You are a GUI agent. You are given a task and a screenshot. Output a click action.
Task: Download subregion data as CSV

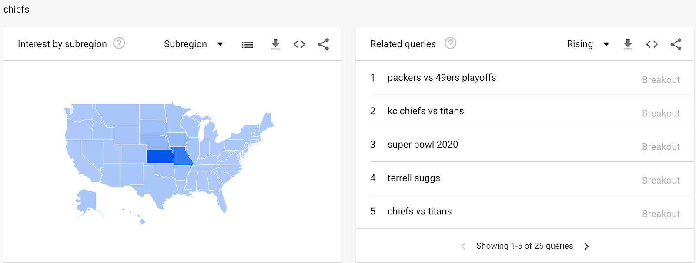click(275, 44)
